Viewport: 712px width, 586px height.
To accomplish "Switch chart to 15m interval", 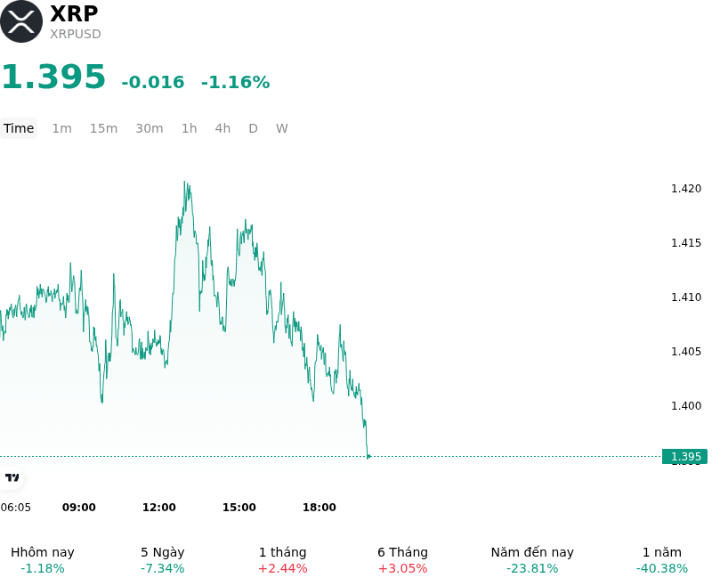I will [x=103, y=128].
